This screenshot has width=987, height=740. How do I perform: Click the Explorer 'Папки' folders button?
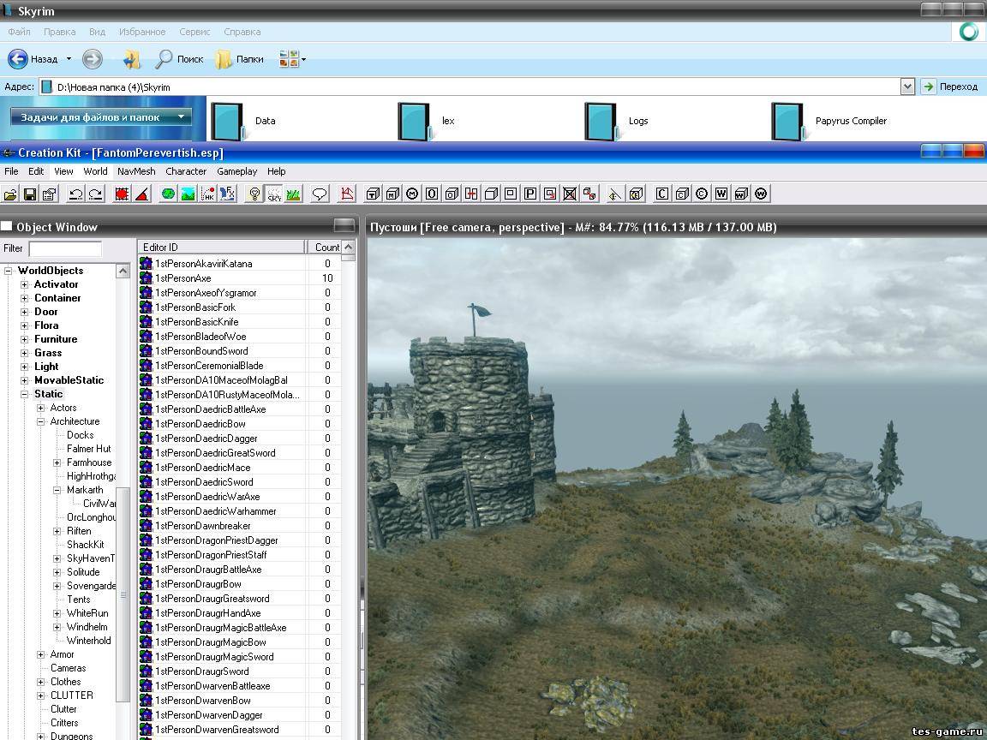click(239, 59)
